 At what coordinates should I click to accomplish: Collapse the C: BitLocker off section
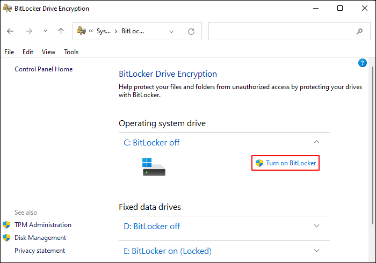[x=316, y=142]
